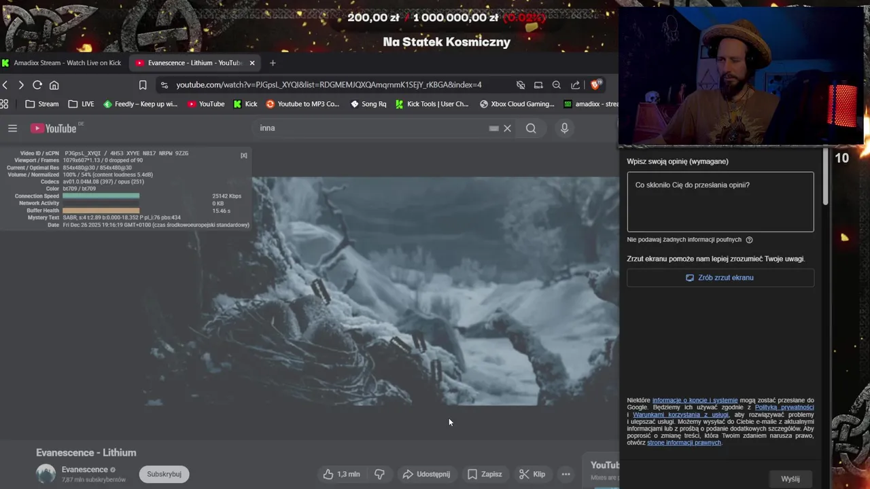The height and width of the screenshot is (489, 870).
Task: Click the 'Buffer Health' stats bar
Action: point(101,211)
